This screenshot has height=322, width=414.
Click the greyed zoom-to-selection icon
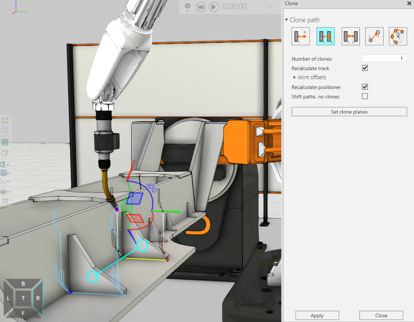5,130
